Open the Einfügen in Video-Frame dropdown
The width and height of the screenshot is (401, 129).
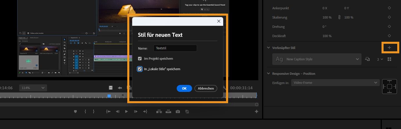[x=335, y=83]
